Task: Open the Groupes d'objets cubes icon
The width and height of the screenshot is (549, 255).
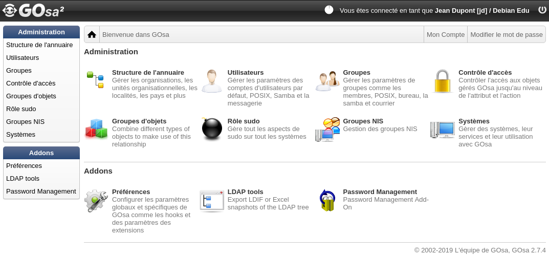Action: click(96, 129)
